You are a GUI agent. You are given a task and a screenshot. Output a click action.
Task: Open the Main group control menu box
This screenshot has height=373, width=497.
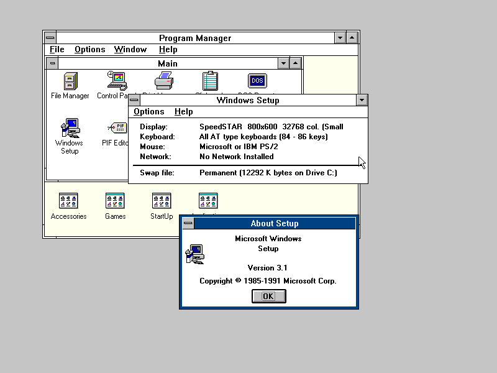tap(52, 63)
